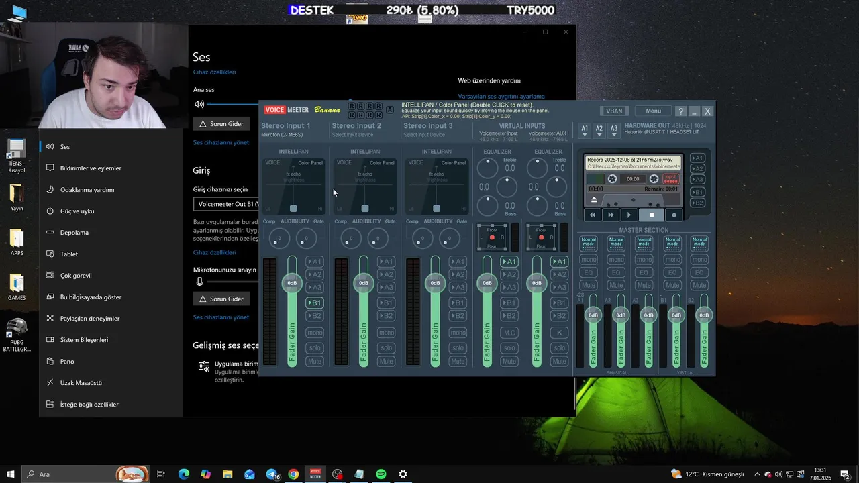
Task: Click Intellipan Color Panel of Stereo Input 1
Action: point(293,186)
